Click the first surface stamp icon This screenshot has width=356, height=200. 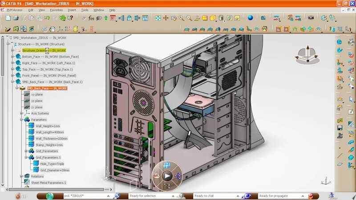point(186,29)
